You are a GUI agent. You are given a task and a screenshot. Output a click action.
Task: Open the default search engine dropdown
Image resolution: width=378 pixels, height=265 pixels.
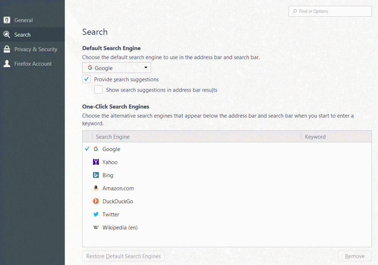[116, 68]
